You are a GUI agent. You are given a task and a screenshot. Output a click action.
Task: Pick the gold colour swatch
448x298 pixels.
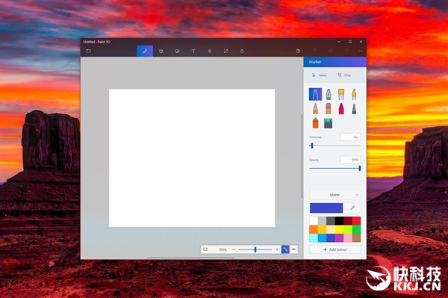(x=323, y=229)
